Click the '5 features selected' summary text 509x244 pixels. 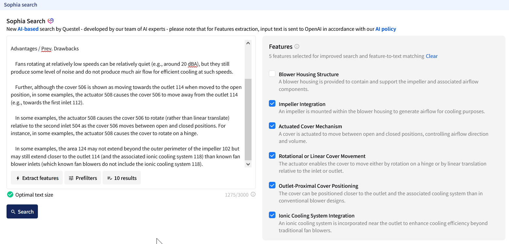coord(347,56)
